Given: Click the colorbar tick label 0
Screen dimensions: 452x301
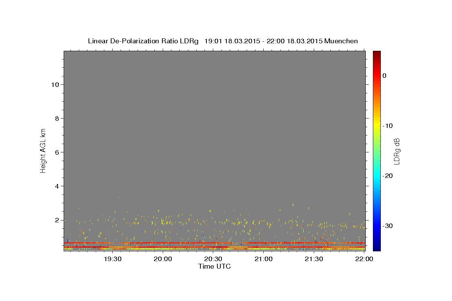Looking at the screenshot, I should (385, 76).
